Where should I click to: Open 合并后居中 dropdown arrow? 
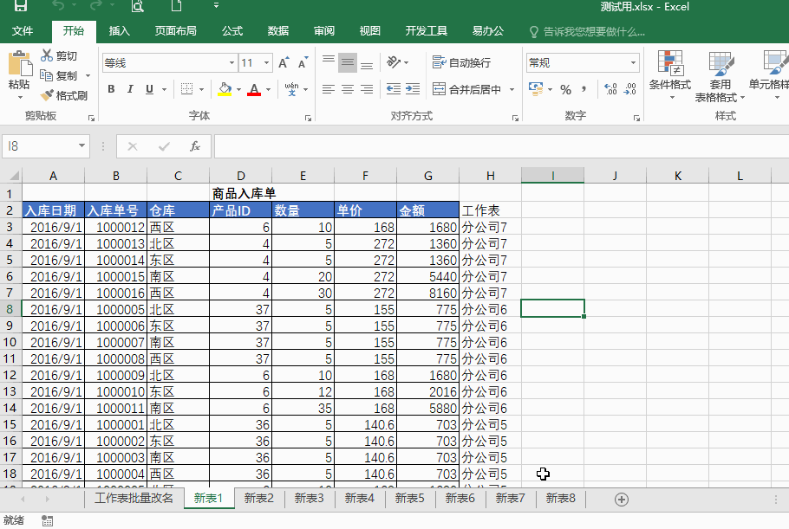[x=512, y=89]
